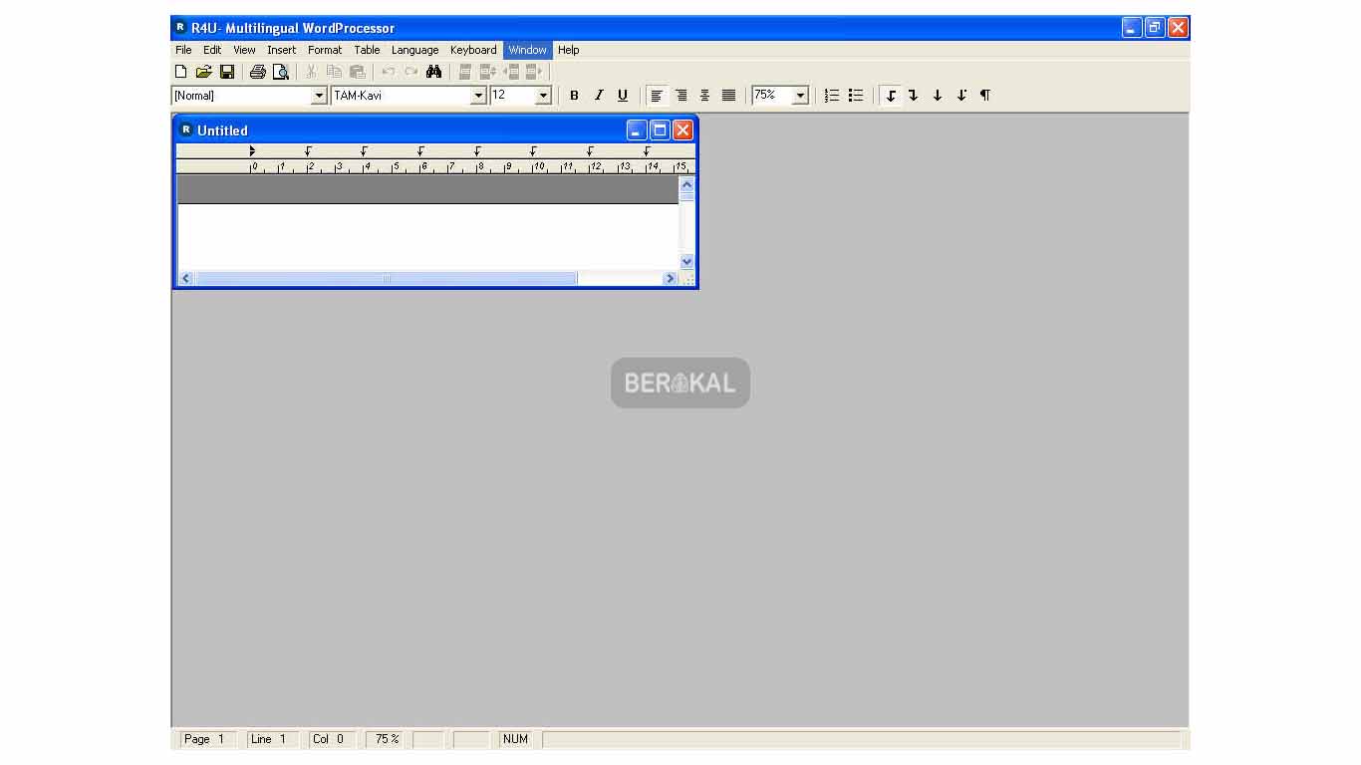Close the Untitled document window
Viewport: 1361px width, 765px height.
click(682, 129)
